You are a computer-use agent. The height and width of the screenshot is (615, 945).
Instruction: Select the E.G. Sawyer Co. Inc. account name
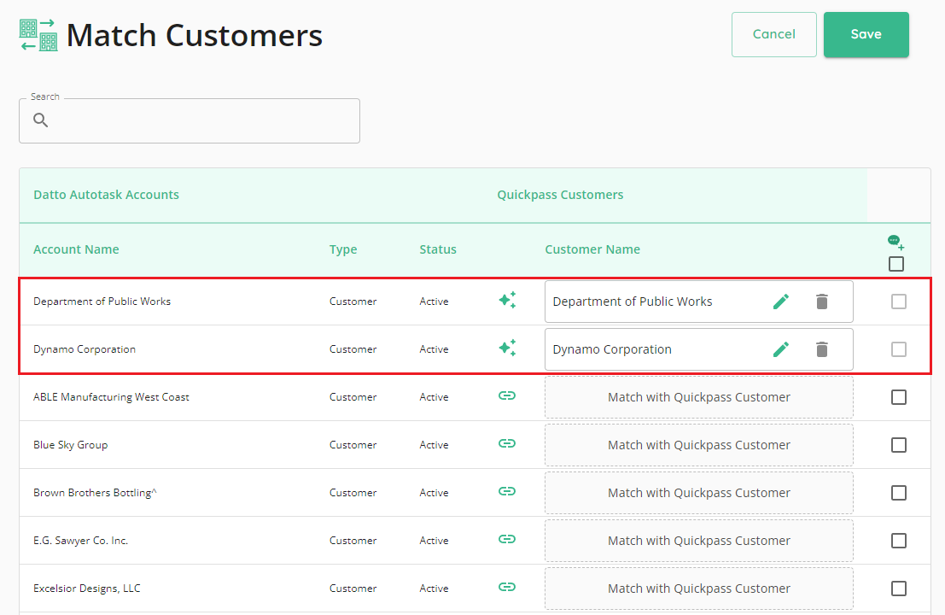point(81,540)
